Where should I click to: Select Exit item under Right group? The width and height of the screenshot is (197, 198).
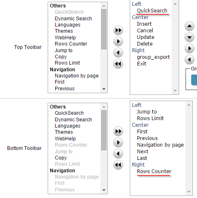pyautogui.click(x=141, y=64)
